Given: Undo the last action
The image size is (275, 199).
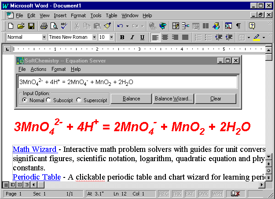Looking at the screenshot, I should tap(120, 26).
